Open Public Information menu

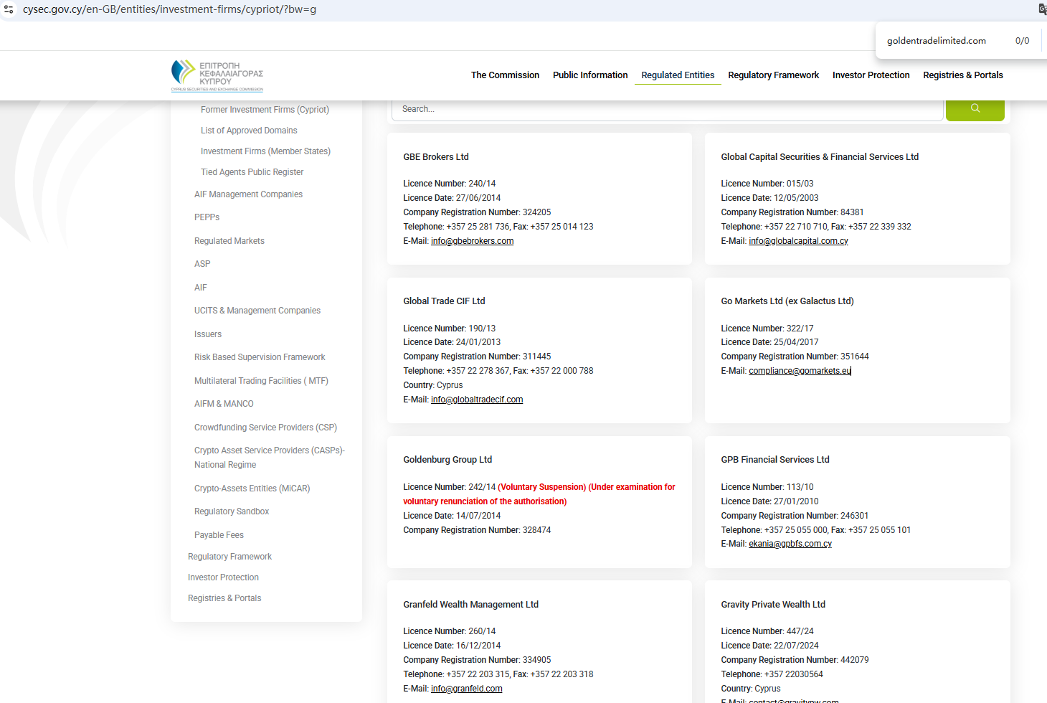pyautogui.click(x=589, y=75)
